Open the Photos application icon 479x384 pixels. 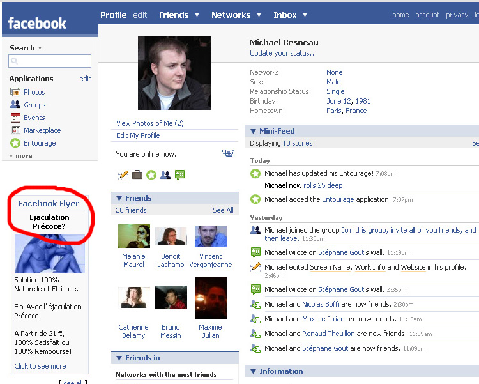tap(15, 92)
